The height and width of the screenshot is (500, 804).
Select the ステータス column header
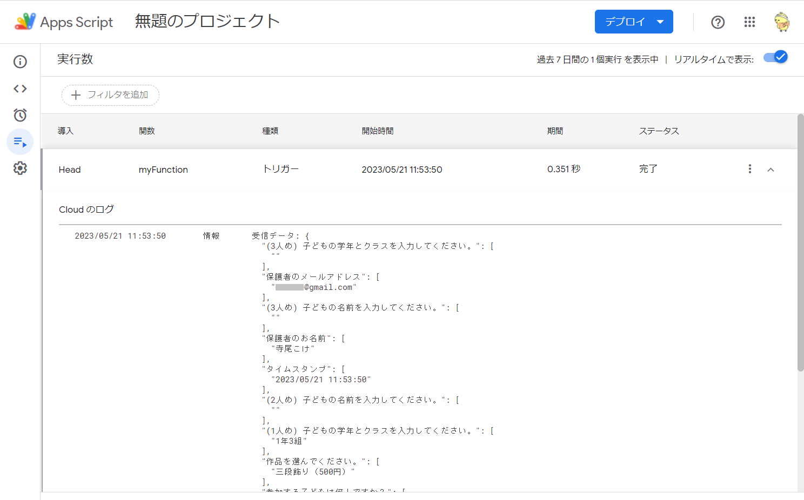click(659, 131)
